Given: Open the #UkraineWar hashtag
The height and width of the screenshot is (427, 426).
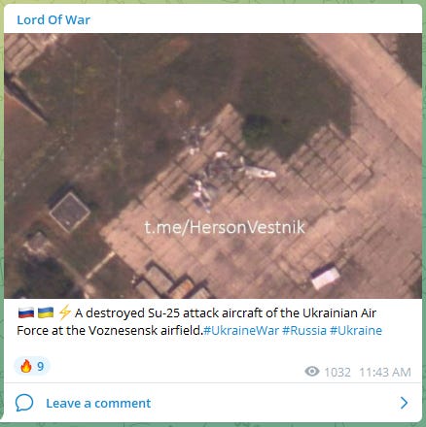Looking at the screenshot, I should pyautogui.click(x=241, y=331).
